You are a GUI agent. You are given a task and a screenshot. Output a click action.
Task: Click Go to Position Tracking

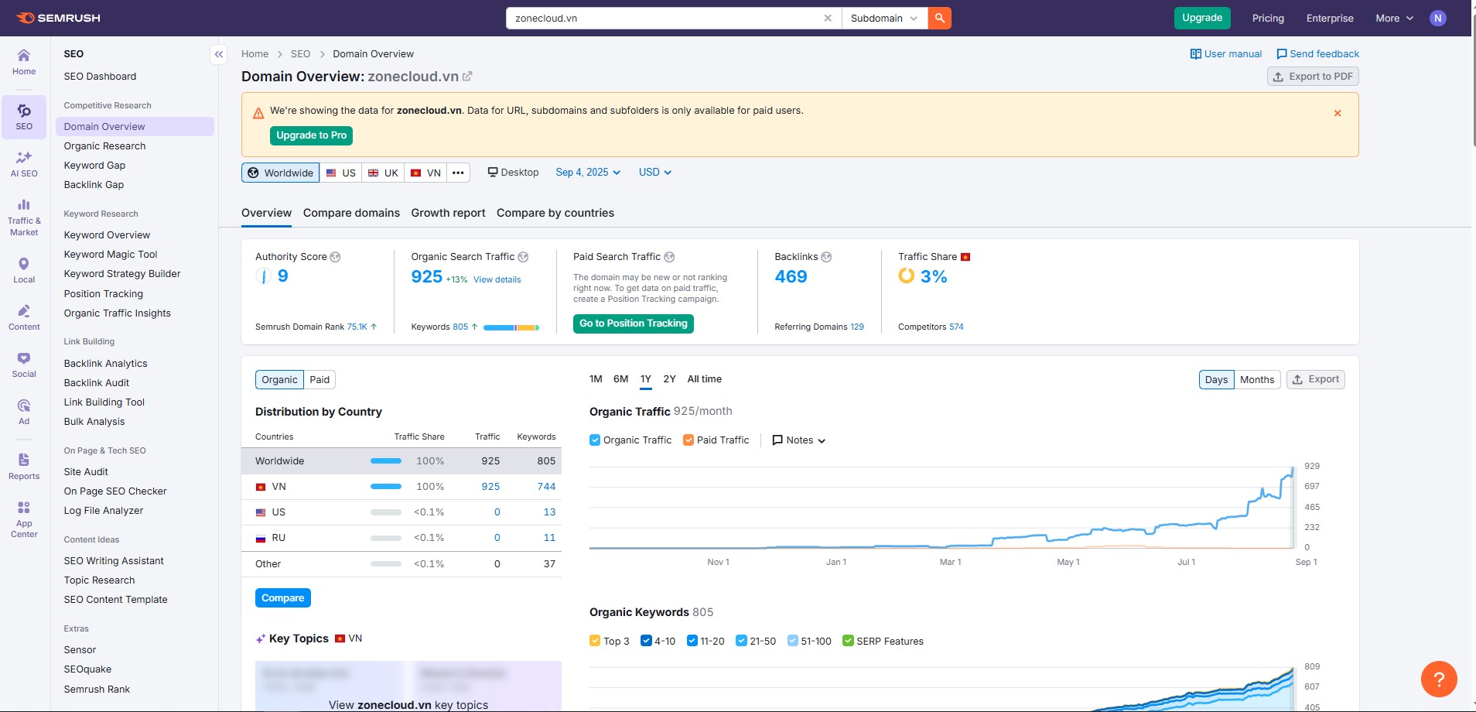(x=634, y=323)
